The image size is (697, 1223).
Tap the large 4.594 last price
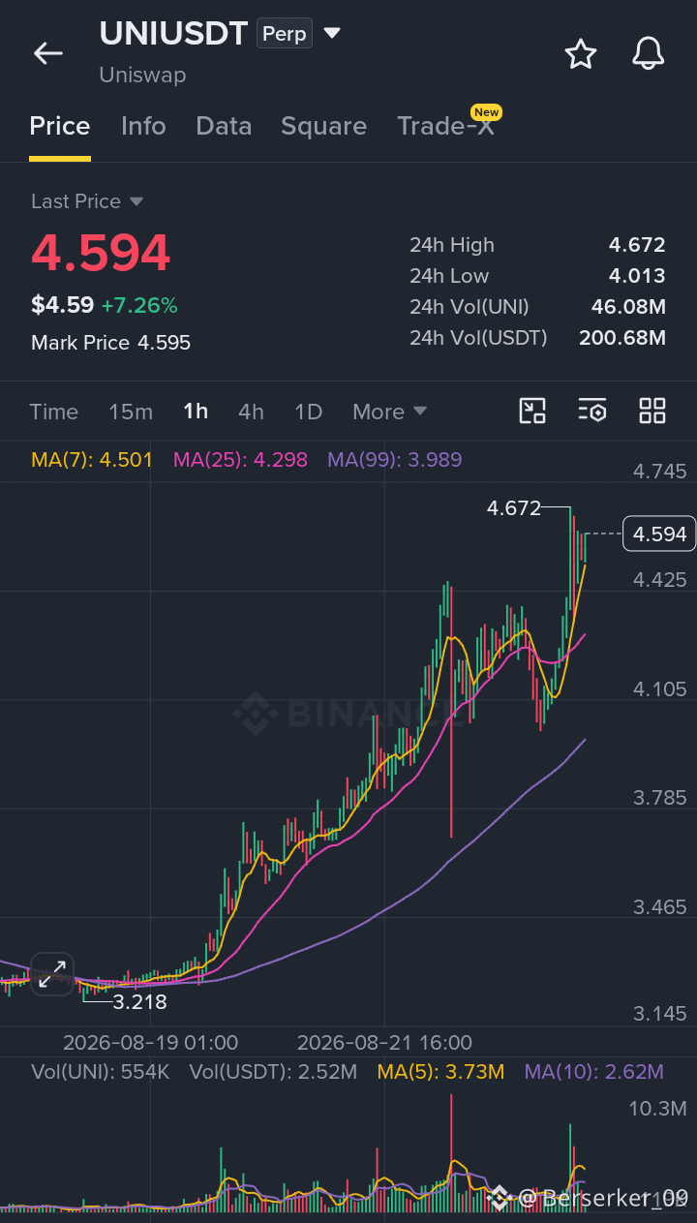pos(101,253)
